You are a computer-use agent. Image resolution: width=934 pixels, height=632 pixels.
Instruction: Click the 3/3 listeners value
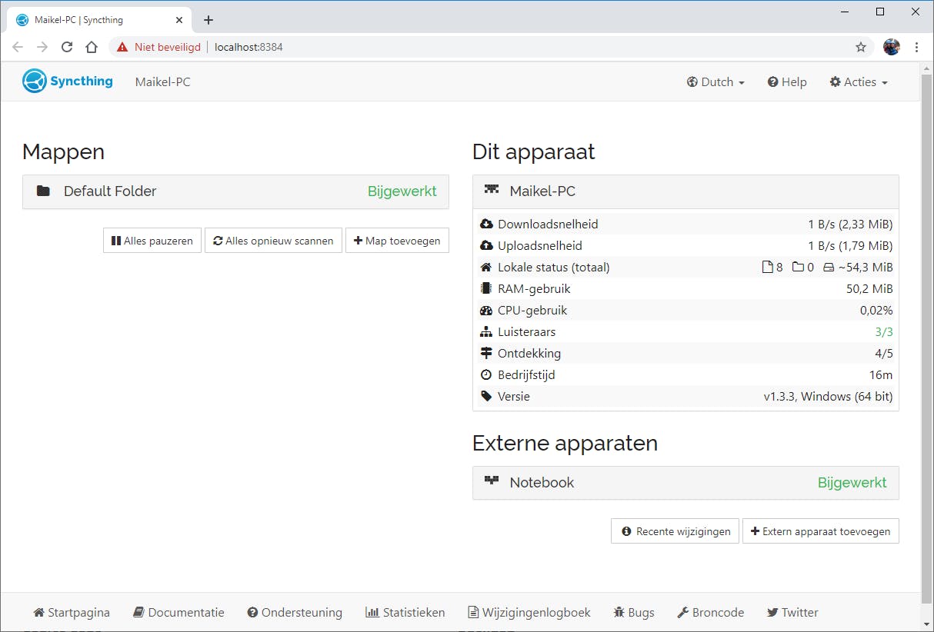(x=884, y=332)
